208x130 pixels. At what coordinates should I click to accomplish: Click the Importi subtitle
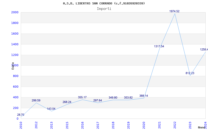point(104,9)
